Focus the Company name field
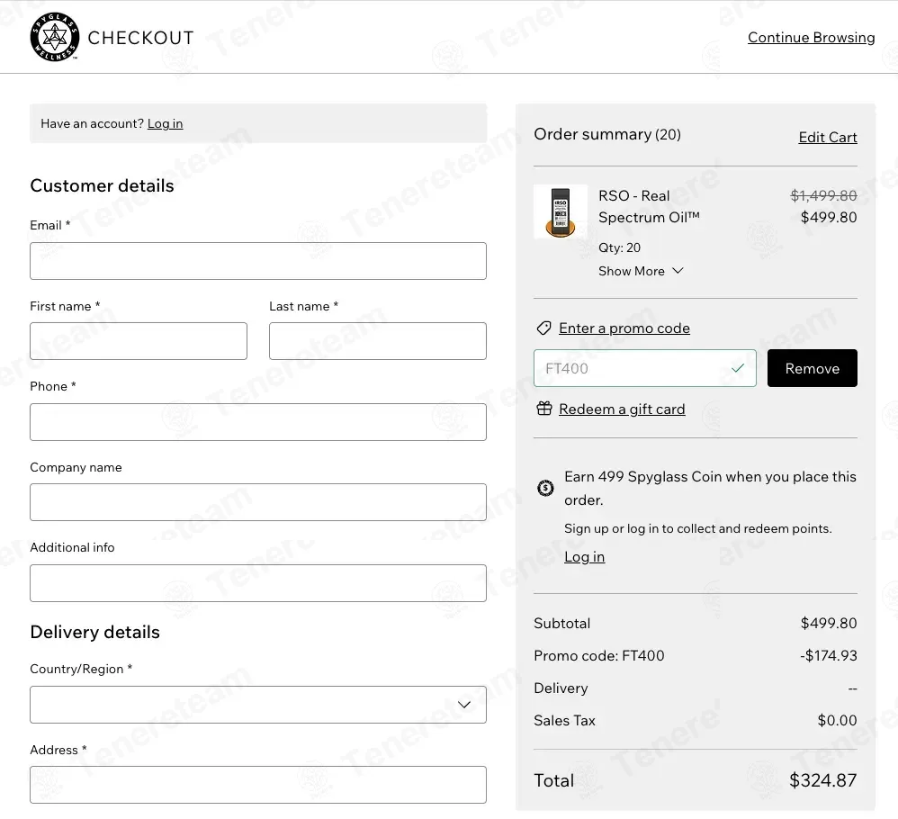The width and height of the screenshot is (898, 819). point(257,502)
